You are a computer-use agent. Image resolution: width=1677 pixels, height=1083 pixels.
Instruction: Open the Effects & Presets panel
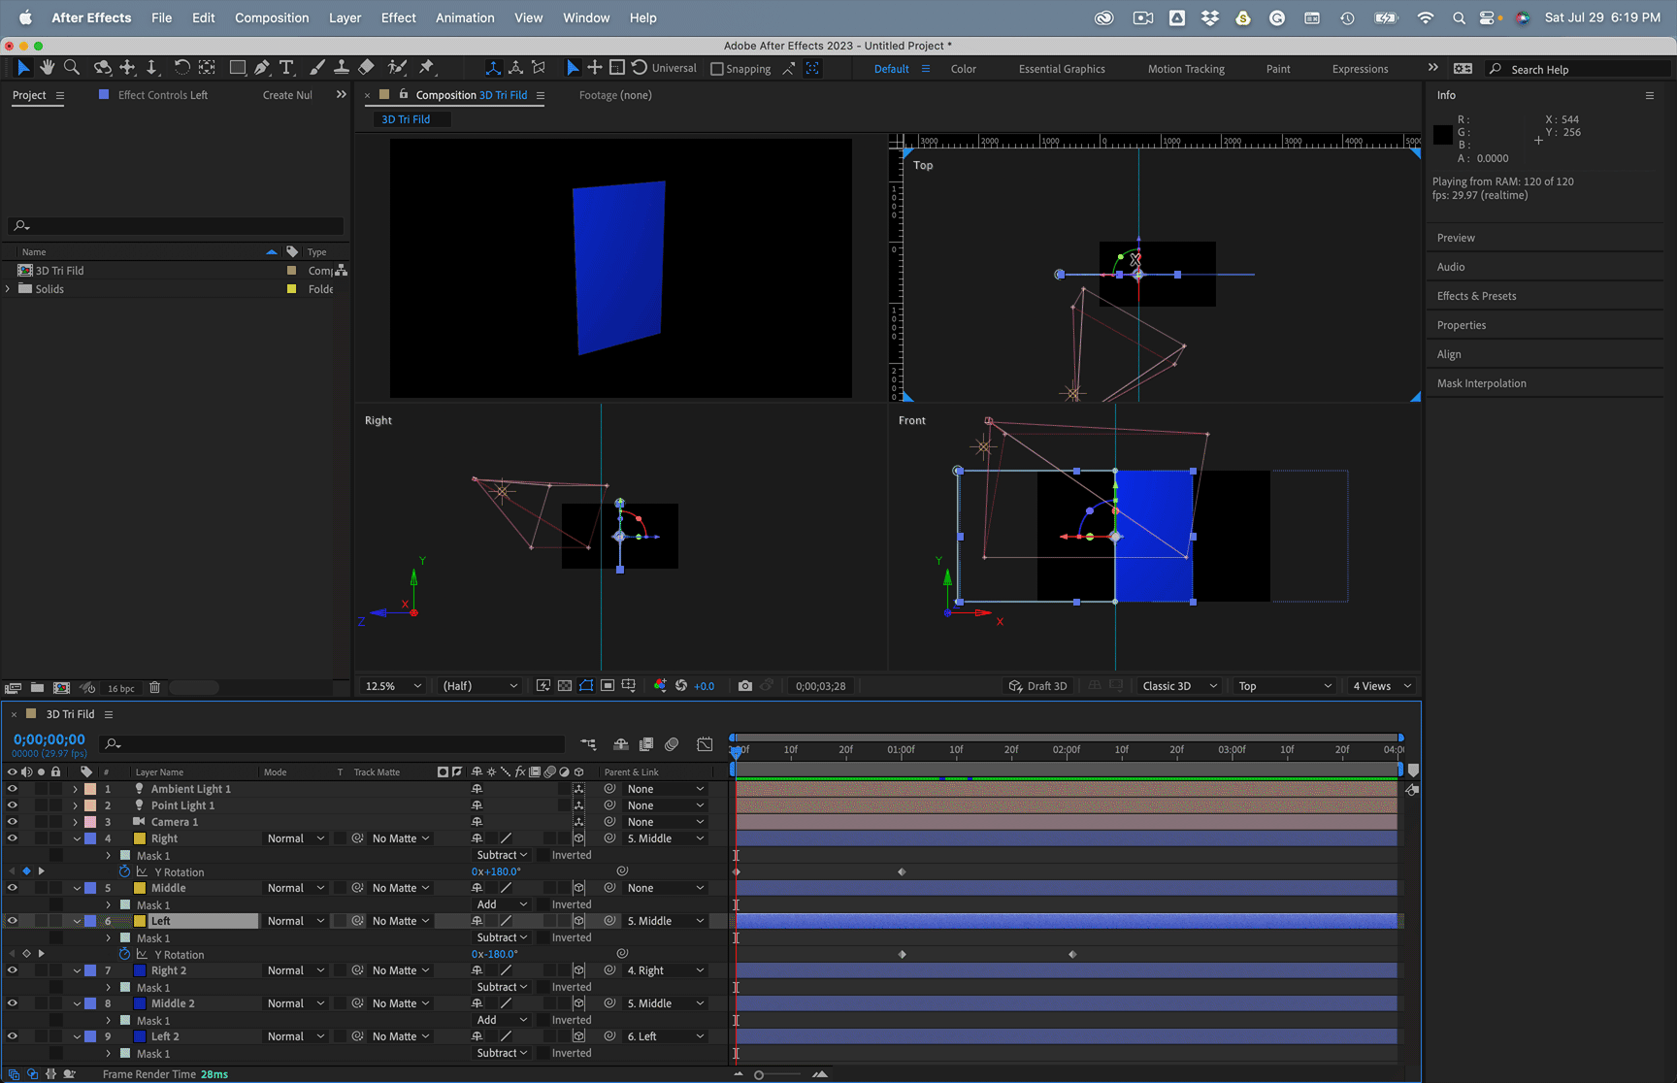pyautogui.click(x=1476, y=296)
